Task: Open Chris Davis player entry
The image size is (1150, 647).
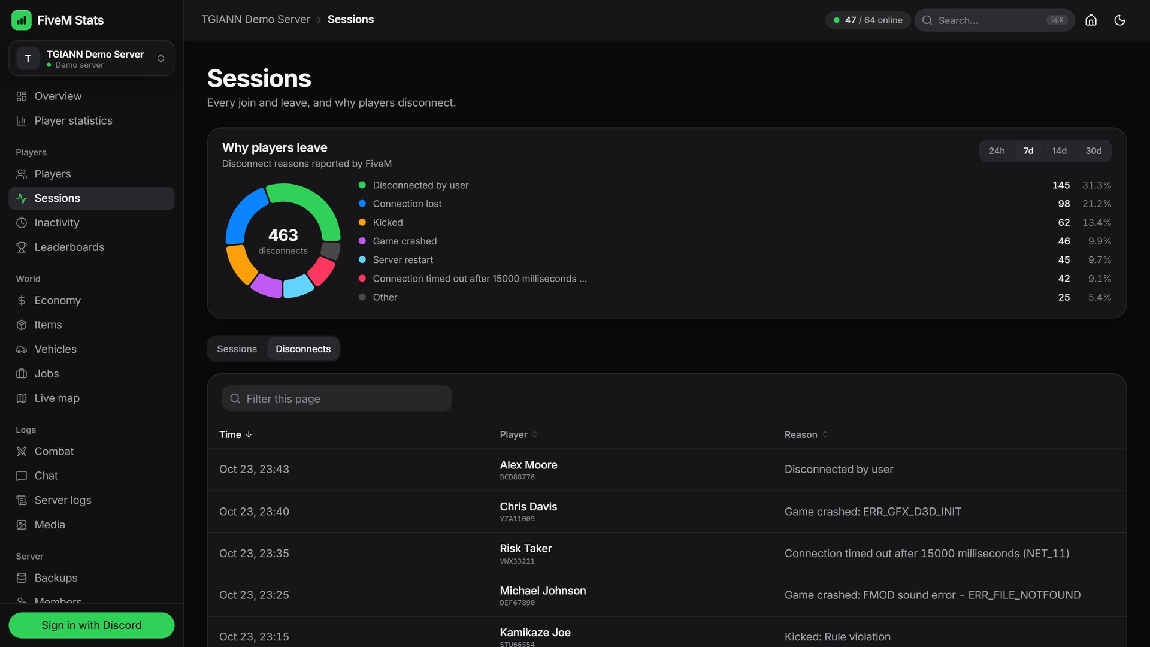Action: (528, 507)
